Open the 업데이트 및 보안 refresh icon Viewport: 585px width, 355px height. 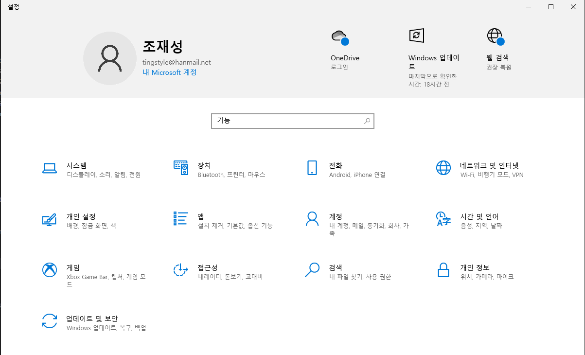click(50, 321)
